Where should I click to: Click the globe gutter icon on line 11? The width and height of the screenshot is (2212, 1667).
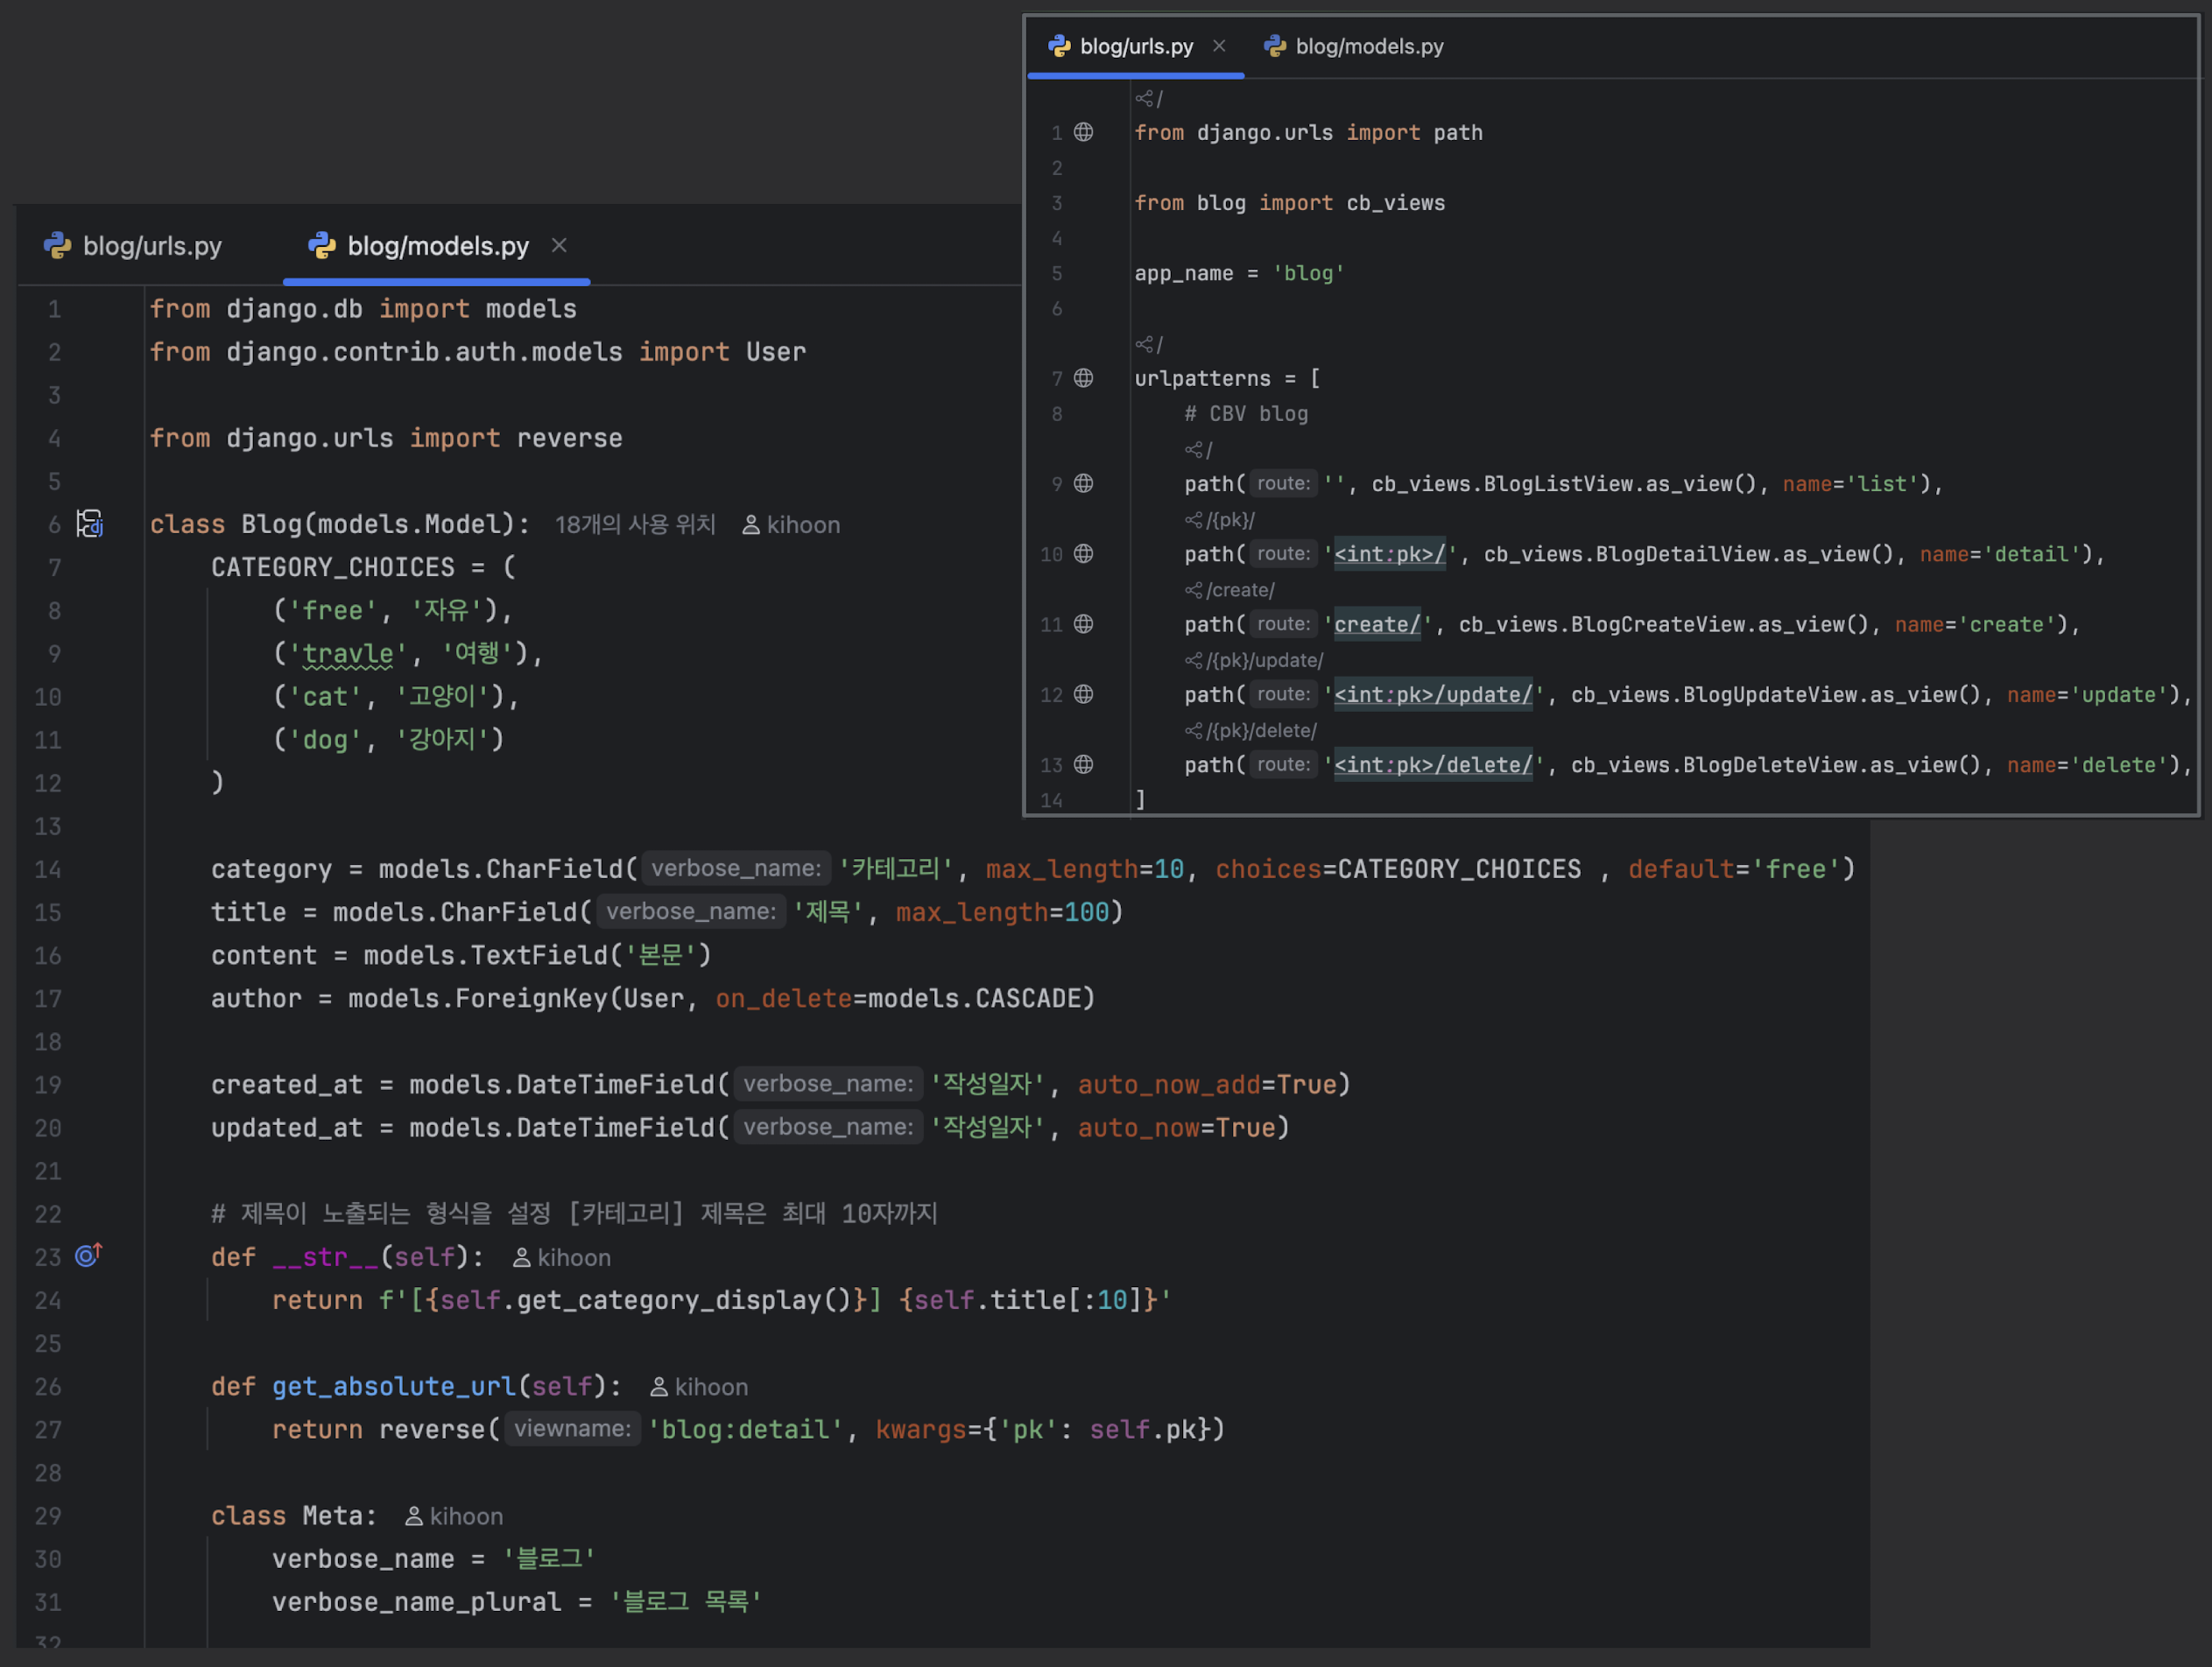[x=1083, y=624]
